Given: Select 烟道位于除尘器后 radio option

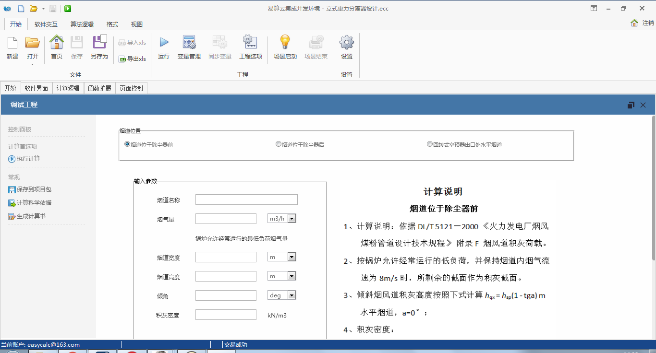Looking at the screenshot, I should click(x=279, y=144).
